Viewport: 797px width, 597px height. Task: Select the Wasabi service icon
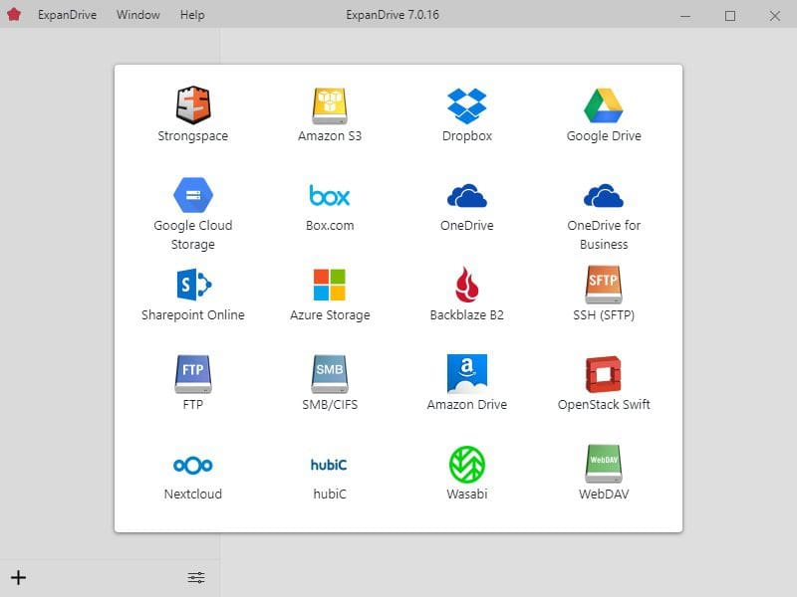click(466, 464)
